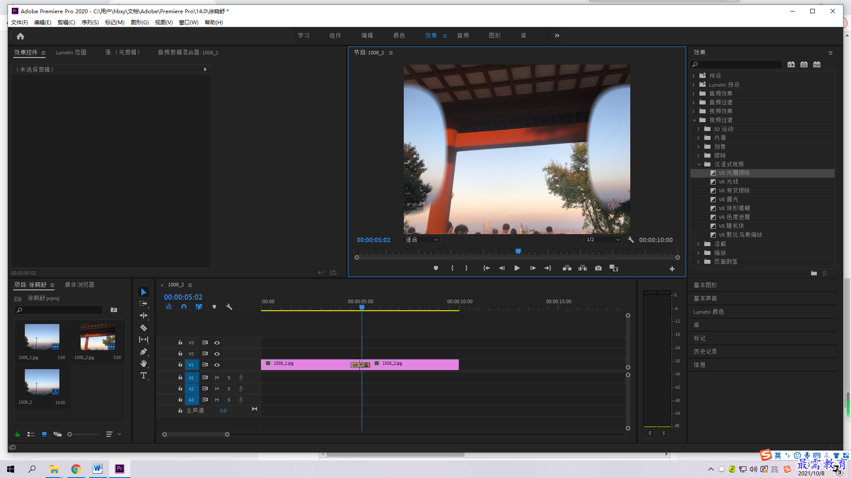The image size is (851, 478).
Task: Click the Lift button
Action: click(x=567, y=268)
